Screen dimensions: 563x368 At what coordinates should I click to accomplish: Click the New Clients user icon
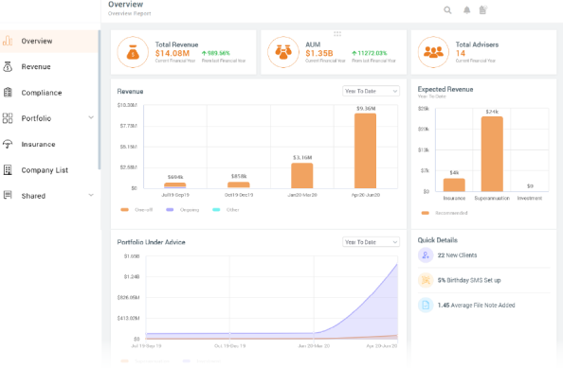point(426,255)
